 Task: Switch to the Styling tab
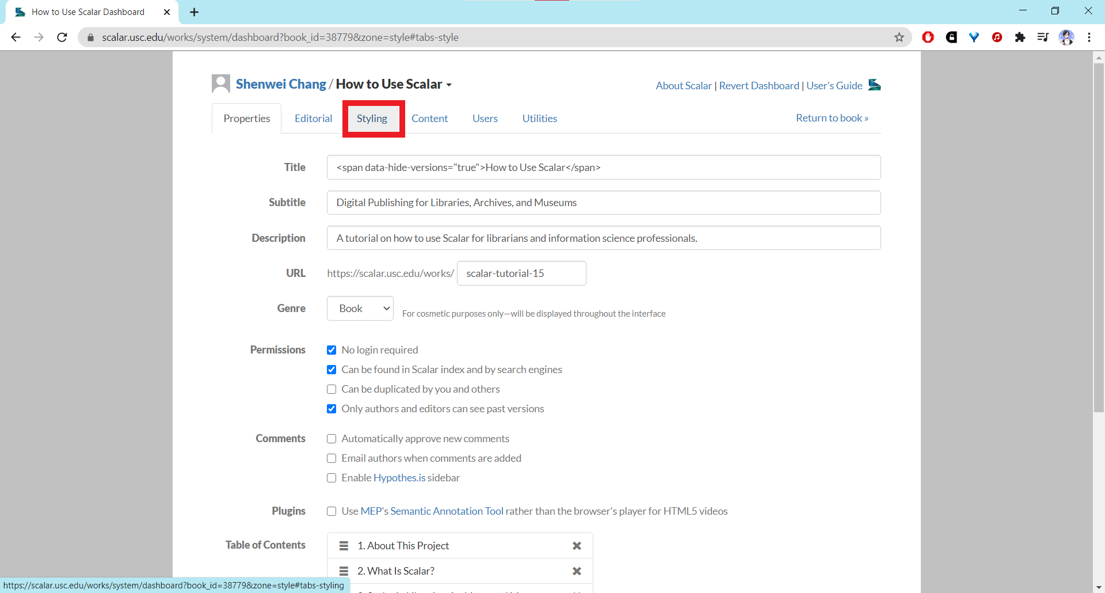[x=372, y=119]
